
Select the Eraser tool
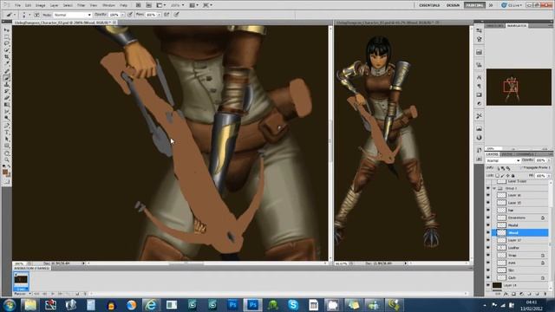pos(7,98)
